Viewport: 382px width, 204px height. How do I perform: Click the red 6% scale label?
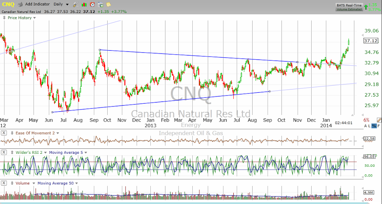click(x=366, y=120)
